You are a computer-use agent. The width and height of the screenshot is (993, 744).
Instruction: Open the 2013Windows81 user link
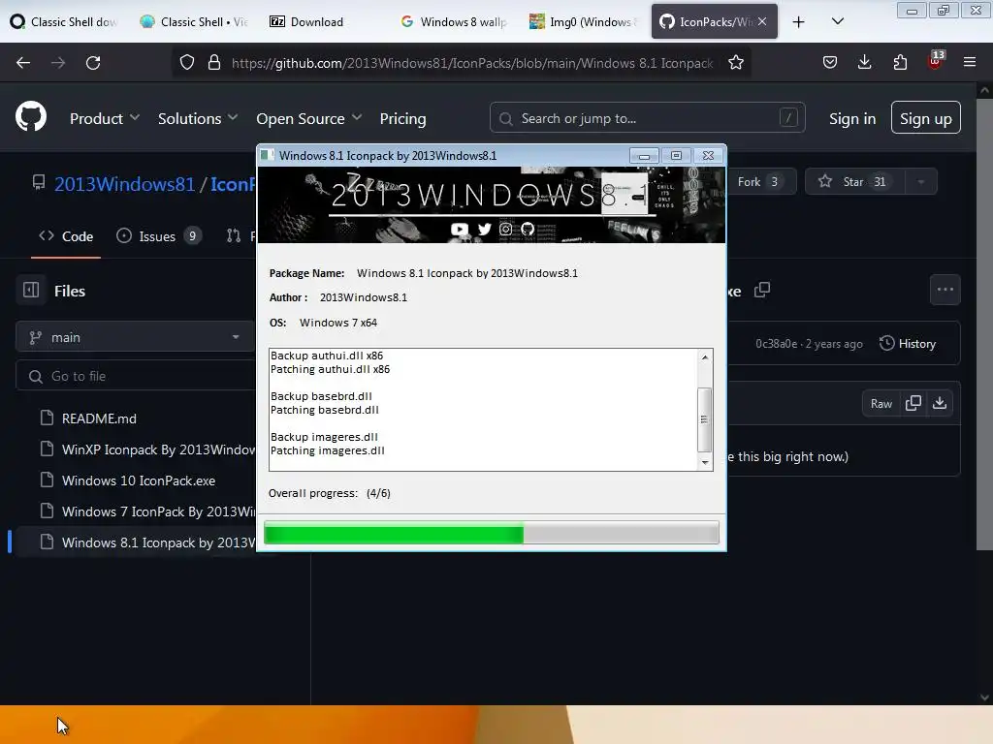(x=124, y=184)
